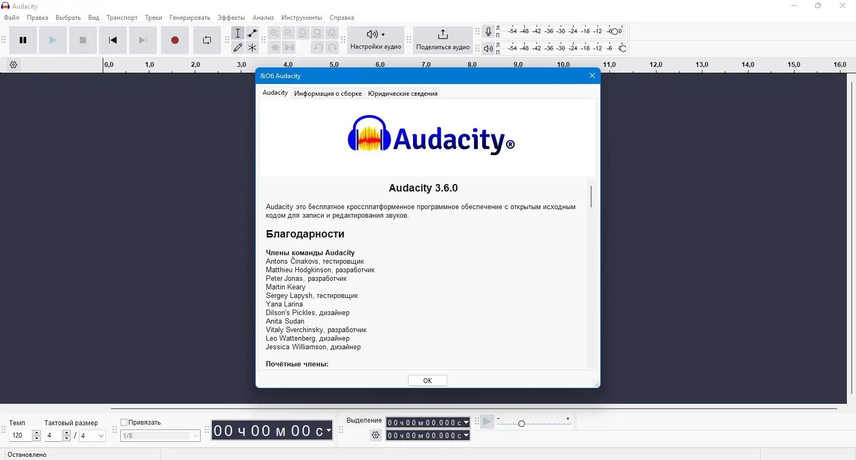Switch to the Юридические сведения tab

click(x=403, y=94)
